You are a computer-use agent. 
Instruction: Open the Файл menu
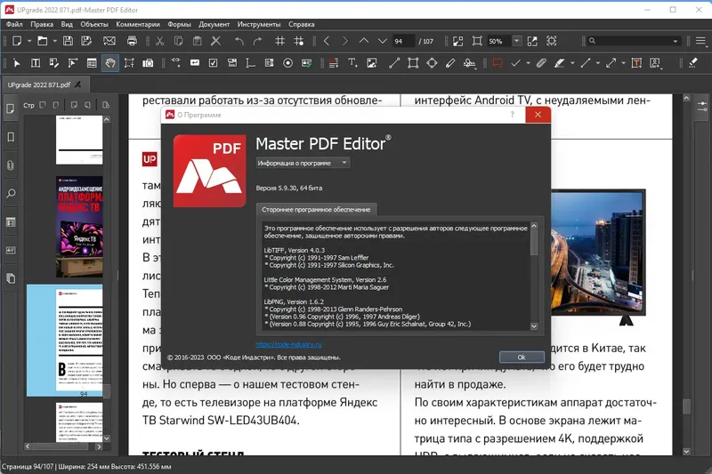point(14,24)
